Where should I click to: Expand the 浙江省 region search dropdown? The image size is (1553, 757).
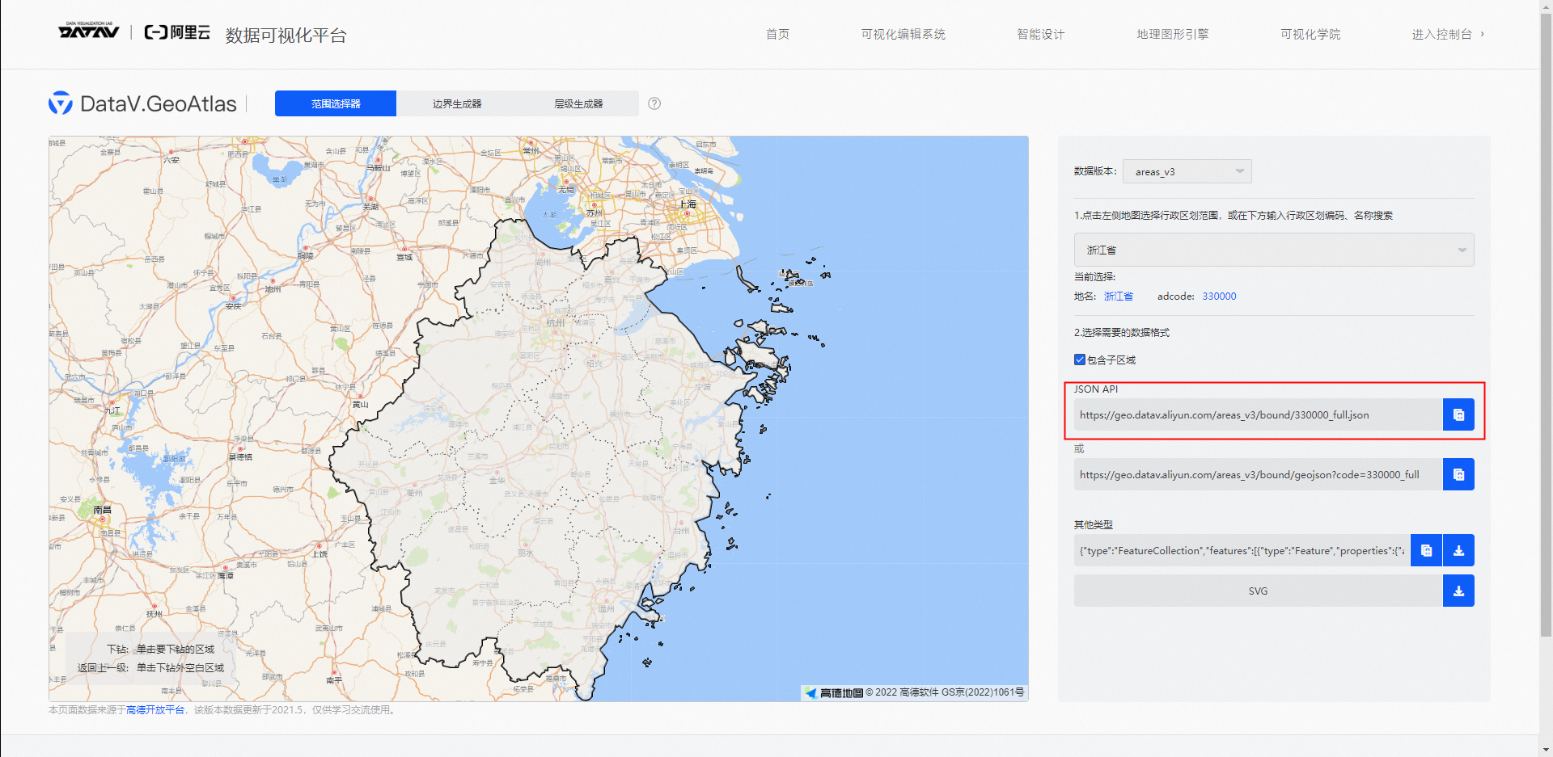[1274, 250]
